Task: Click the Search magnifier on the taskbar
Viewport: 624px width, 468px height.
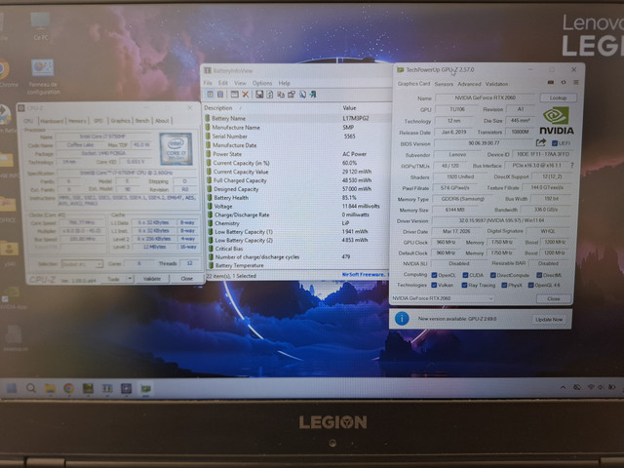Action: [31, 388]
